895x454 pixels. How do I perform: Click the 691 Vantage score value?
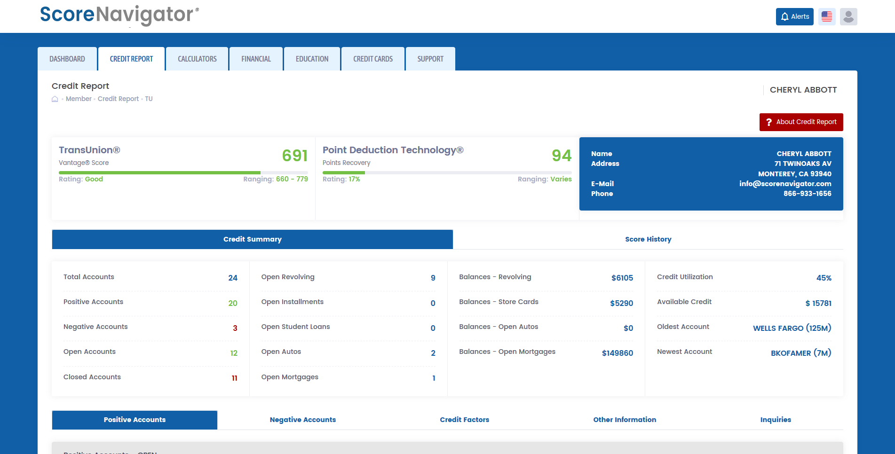pyautogui.click(x=295, y=156)
